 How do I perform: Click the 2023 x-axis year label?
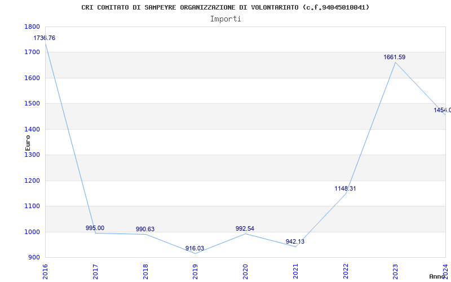[x=396, y=272]
